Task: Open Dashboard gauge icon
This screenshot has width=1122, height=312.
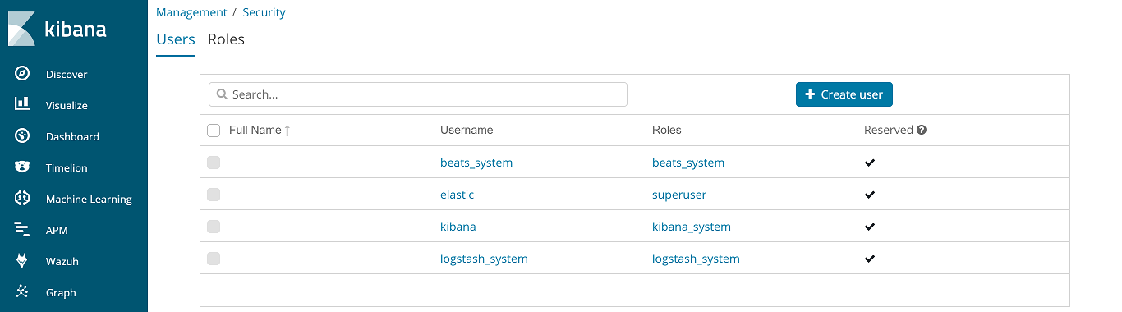Action: (x=22, y=136)
